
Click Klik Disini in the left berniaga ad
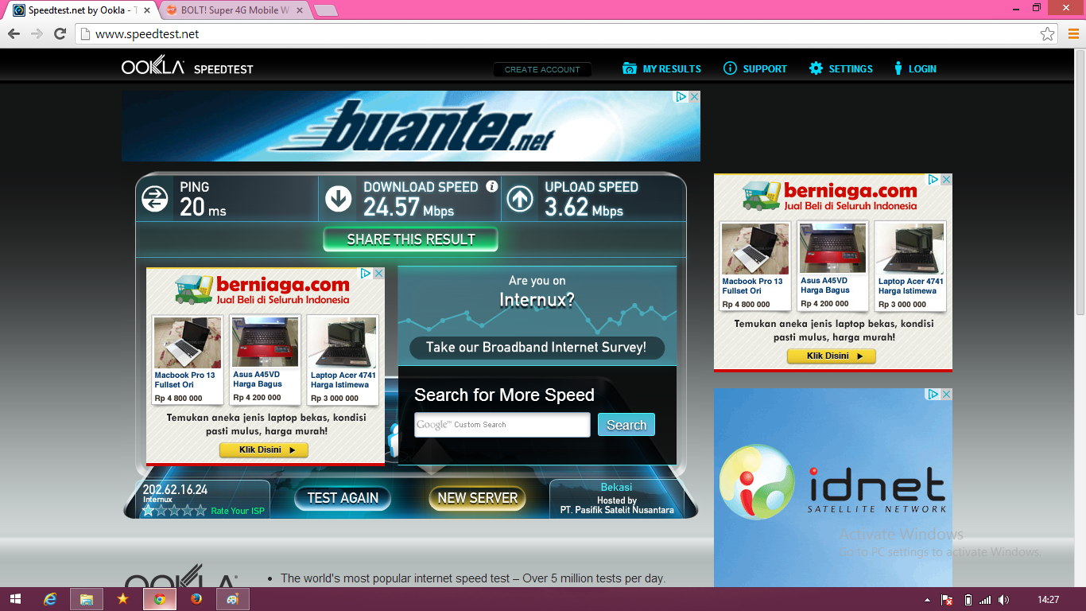[x=264, y=450]
